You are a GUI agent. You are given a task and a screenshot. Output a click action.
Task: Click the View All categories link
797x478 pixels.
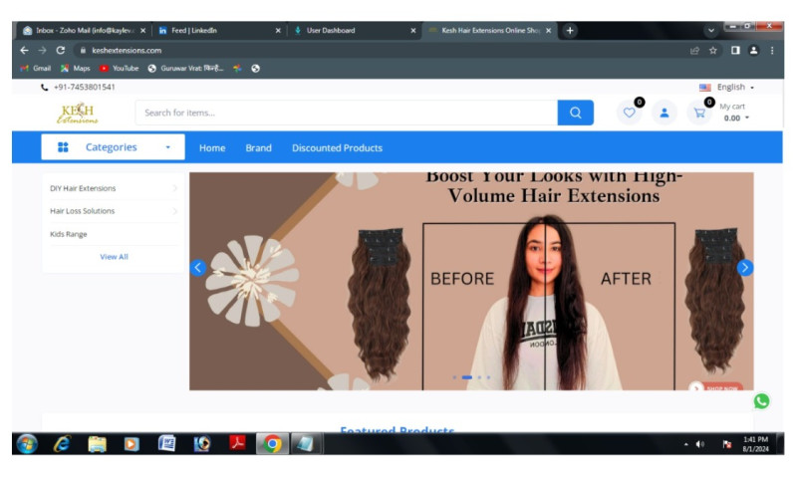[114, 257]
